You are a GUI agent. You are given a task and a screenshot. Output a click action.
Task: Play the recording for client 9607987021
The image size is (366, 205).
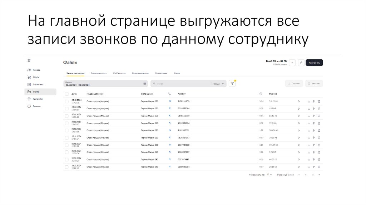point(299,131)
